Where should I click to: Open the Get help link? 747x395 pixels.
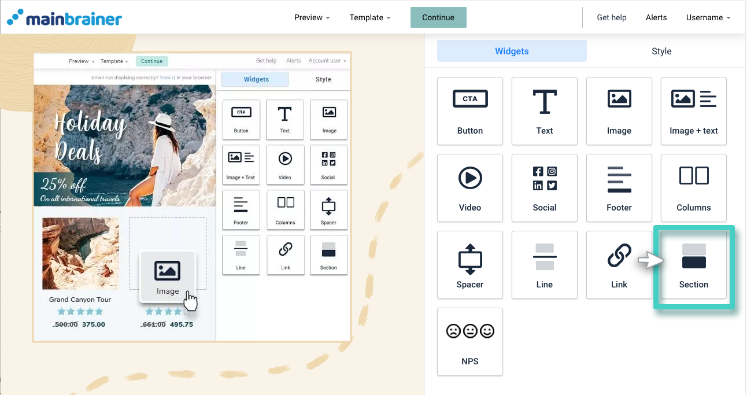[611, 17]
